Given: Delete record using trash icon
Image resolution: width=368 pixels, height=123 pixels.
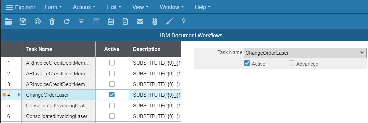Looking at the screenshot, I should [x=52, y=22].
